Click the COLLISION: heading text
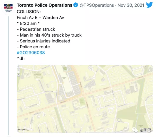This screenshot has width=156, height=137. (29, 12)
